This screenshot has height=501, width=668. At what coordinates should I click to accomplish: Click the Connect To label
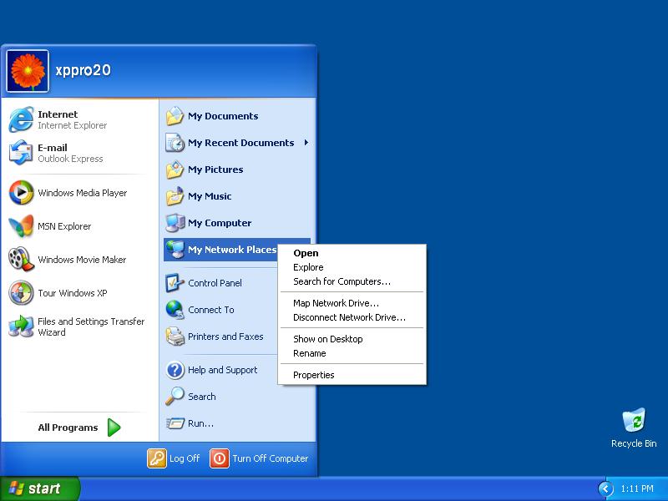211,310
